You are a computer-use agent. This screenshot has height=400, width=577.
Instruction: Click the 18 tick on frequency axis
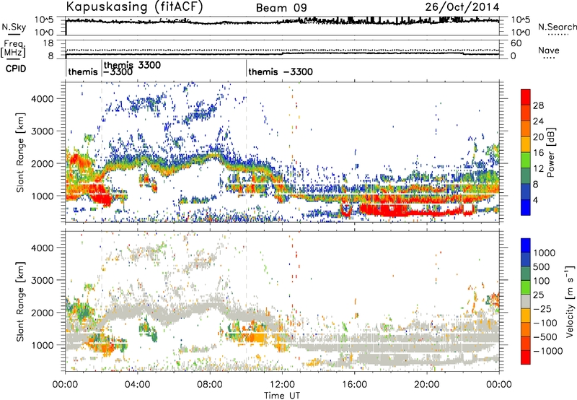pos(48,43)
